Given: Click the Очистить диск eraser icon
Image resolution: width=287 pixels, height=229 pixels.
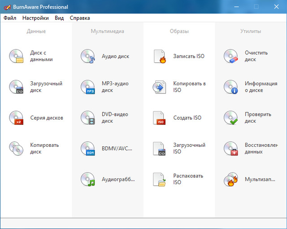Looking at the screenshot, I should [x=231, y=56].
